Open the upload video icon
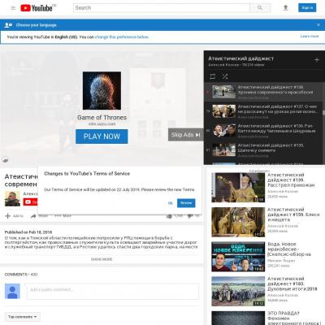This screenshot has width=325, height=325. point(285,8)
